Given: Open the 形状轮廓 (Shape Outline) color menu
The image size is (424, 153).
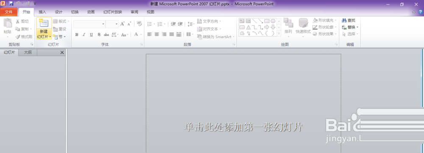Looking at the screenshot, I should (325, 27).
